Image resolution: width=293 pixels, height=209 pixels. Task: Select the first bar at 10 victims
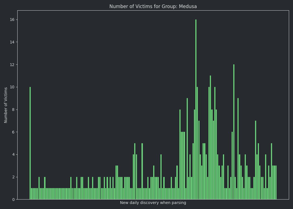(x=30, y=143)
